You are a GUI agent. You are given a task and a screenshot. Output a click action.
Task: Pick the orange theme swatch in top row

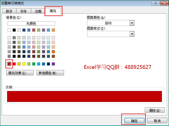point(53,30)
